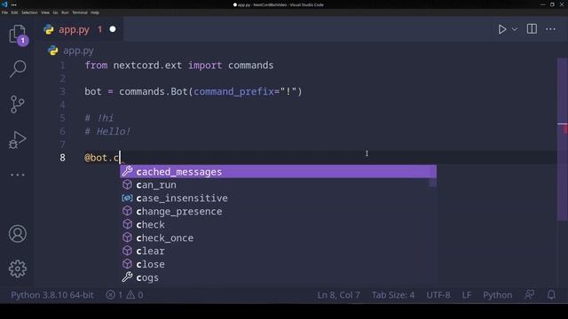The width and height of the screenshot is (568, 319).
Task: Click the unsaved dot on app.py tab
Action: (113, 29)
